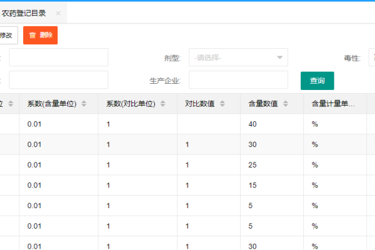Click 系数(对比单位) 1 in the 40 row
The width and height of the screenshot is (375, 250).
(x=137, y=124)
